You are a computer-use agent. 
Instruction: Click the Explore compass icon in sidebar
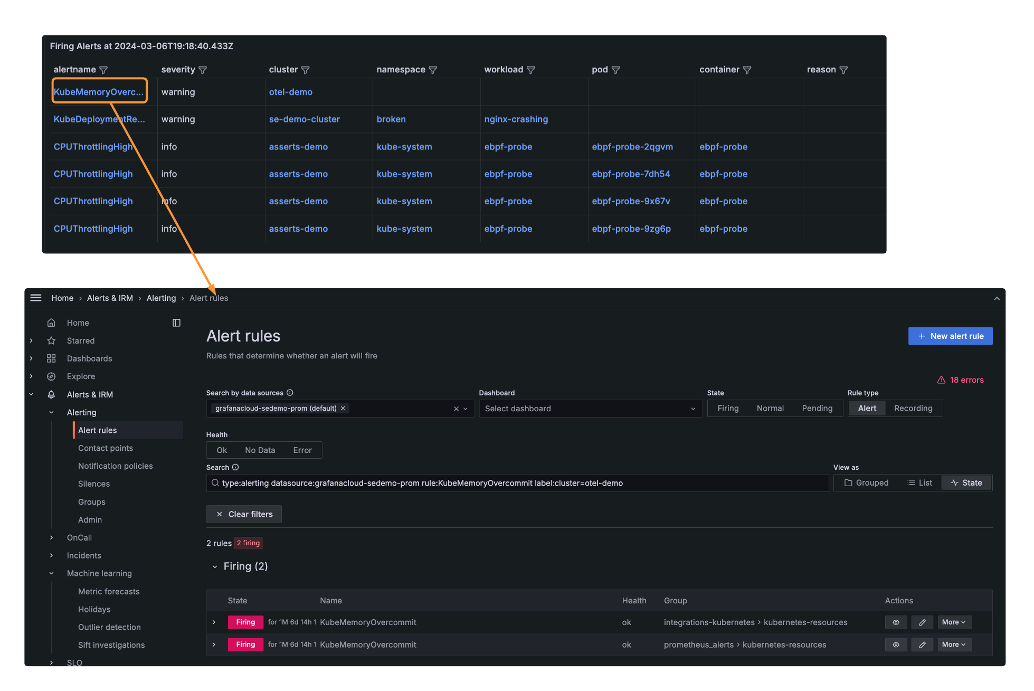point(51,376)
